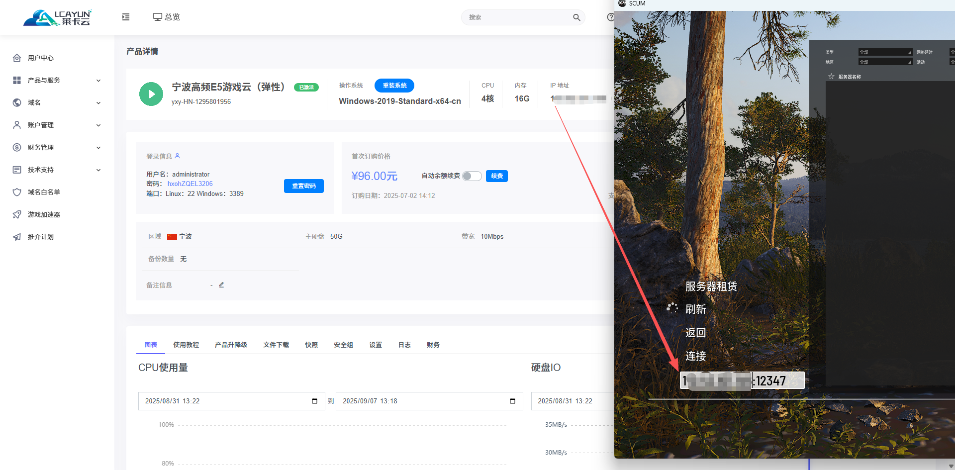
Task: Click the 技术支持 document icon
Action: click(17, 170)
